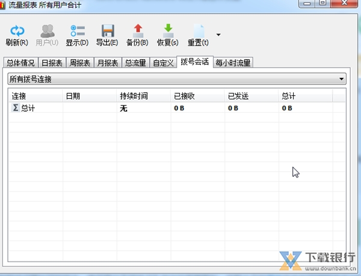
Task: Switch to the 日报表 tab
Action: [52, 63]
